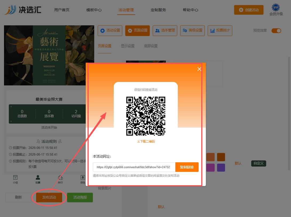Screen dimensions: 291x217
Task: Open the 帮助中心 menu
Action: 190,10
